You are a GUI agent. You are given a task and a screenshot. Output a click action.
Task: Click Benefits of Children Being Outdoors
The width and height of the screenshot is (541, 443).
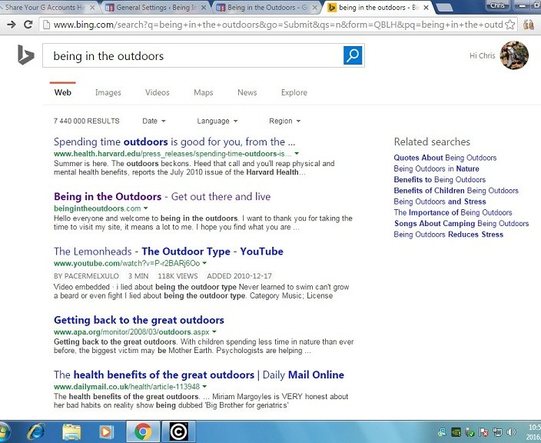(456, 191)
